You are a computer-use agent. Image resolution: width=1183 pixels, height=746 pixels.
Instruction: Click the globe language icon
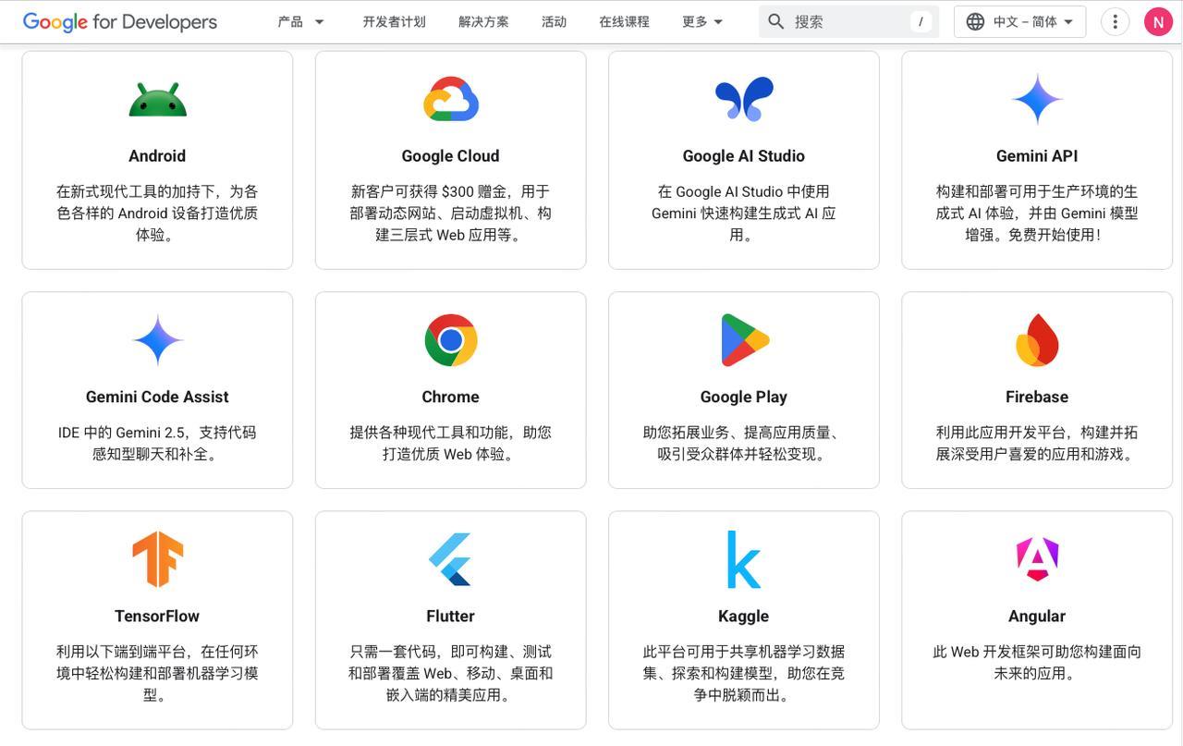click(975, 21)
